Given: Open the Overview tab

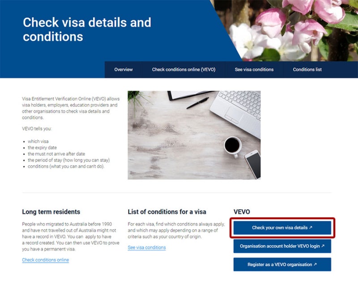Looking at the screenshot, I should click(124, 70).
